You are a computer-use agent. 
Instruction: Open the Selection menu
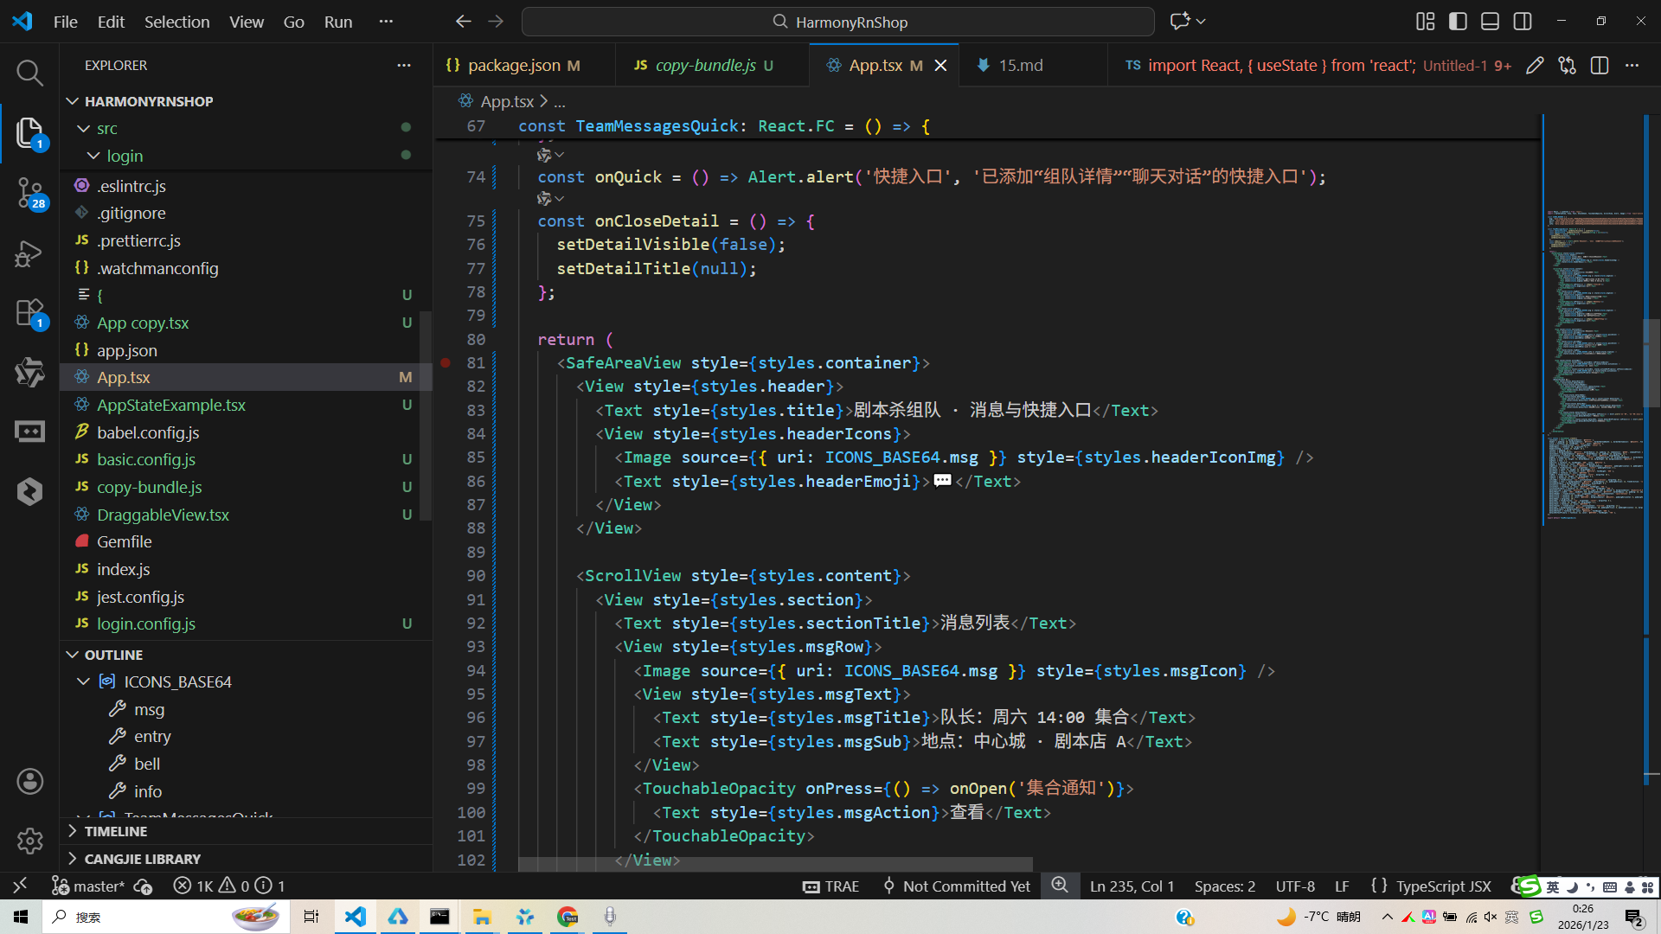click(x=176, y=22)
